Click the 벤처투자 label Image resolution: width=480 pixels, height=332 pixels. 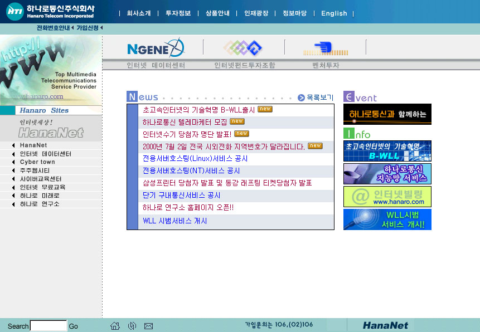coord(326,65)
